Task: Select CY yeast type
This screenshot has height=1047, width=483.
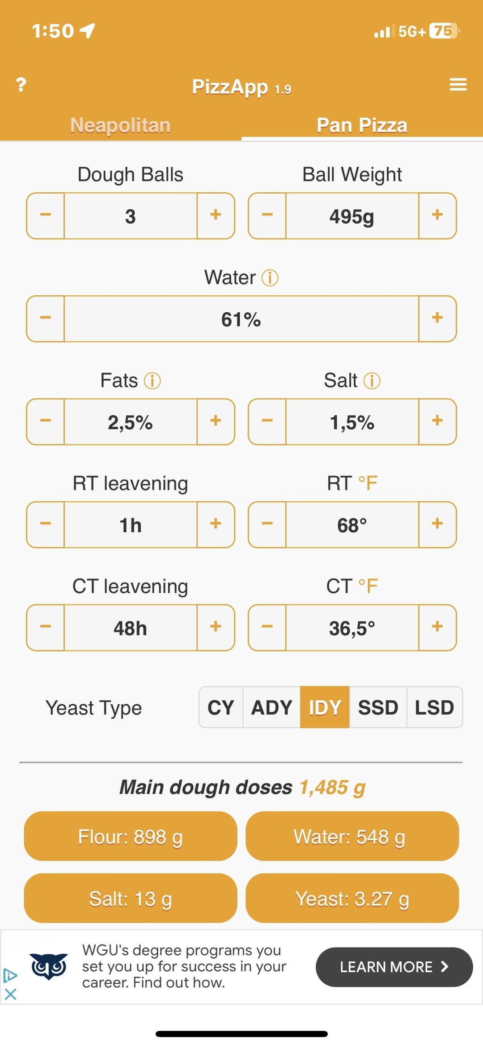Action: [221, 707]
